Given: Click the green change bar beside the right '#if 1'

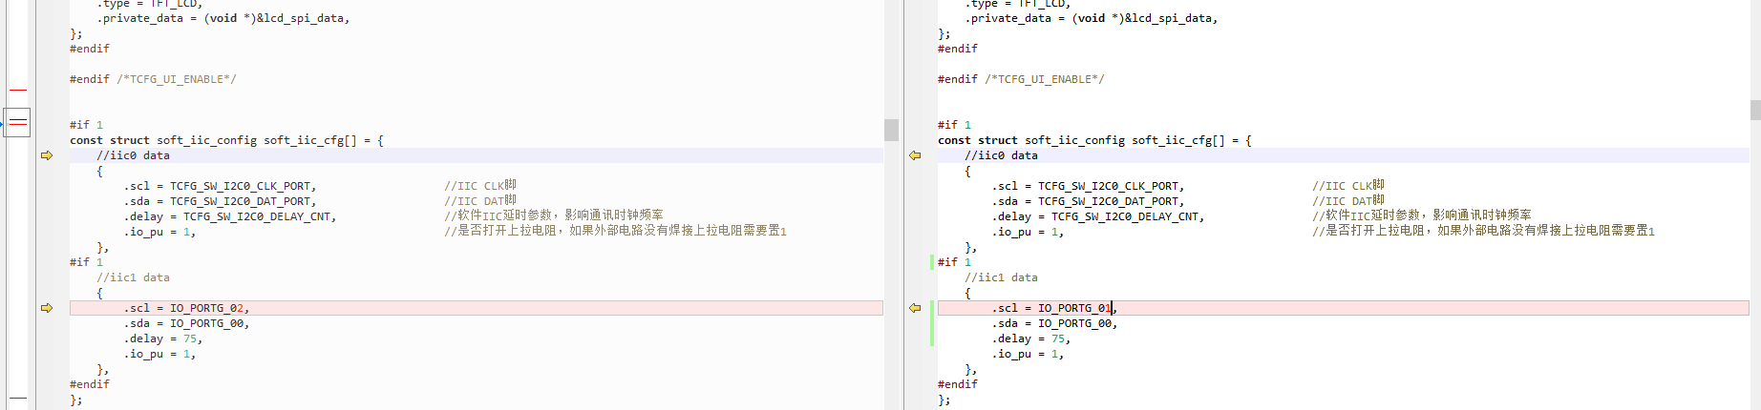Looking at the screenshot, I should (x=932, y=262).
